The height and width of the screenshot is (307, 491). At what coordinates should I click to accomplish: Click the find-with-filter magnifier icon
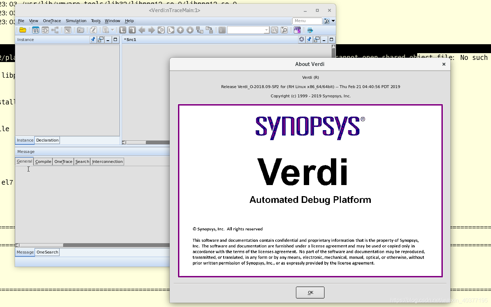point(284,30)
